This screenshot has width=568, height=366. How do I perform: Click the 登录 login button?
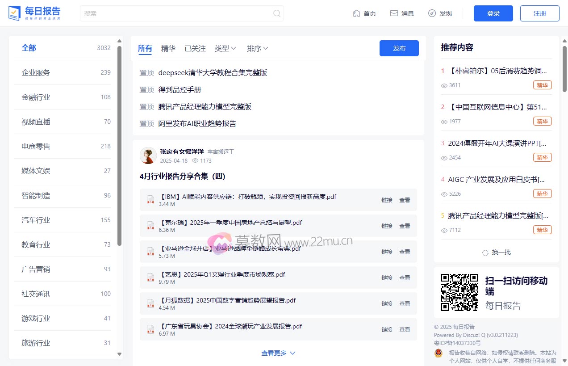(493, 13)
